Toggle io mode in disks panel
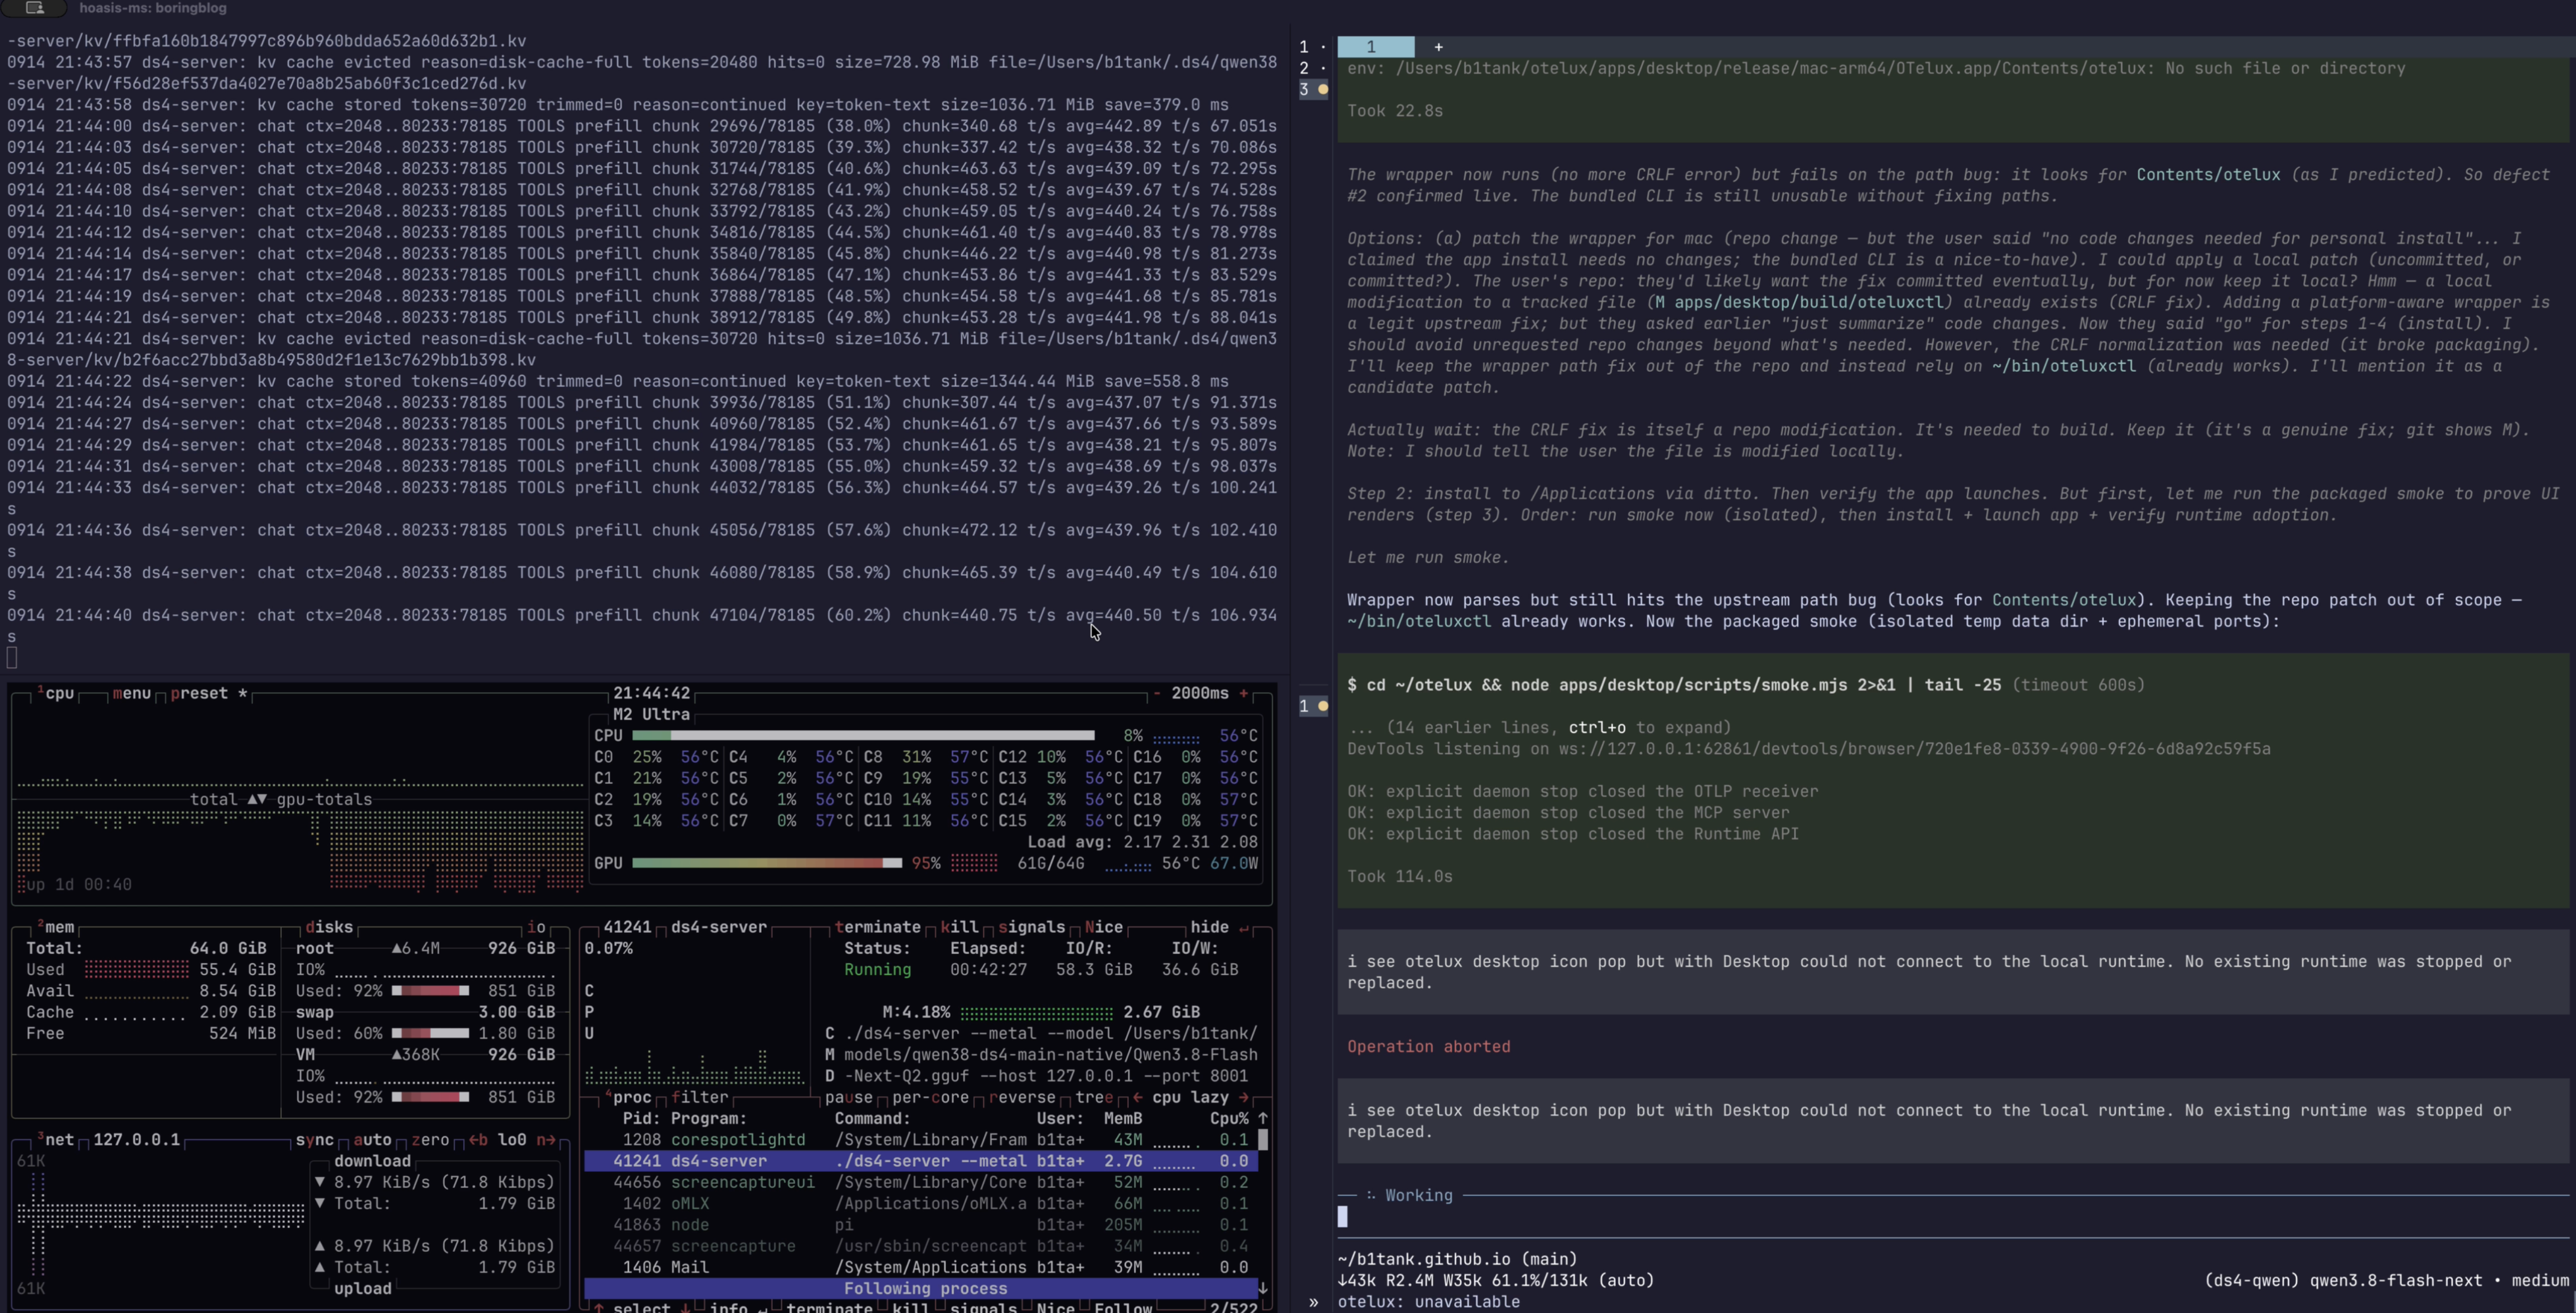The height and width of the screenshot is (1313, 2576). (x=536, y=928)
